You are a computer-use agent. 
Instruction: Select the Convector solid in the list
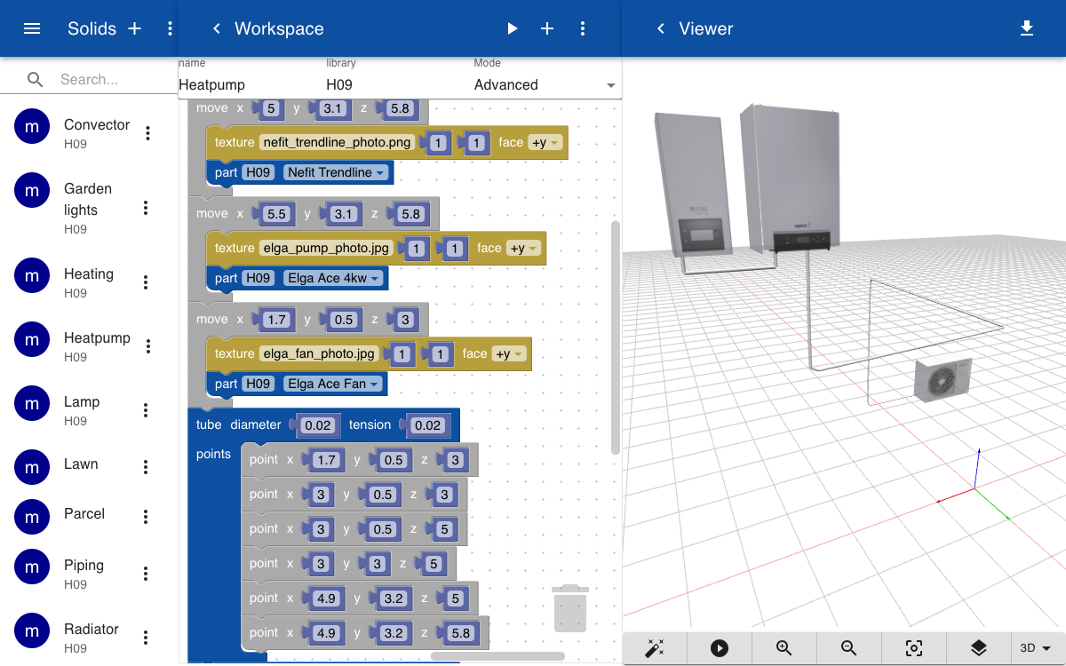pos(89,133)
